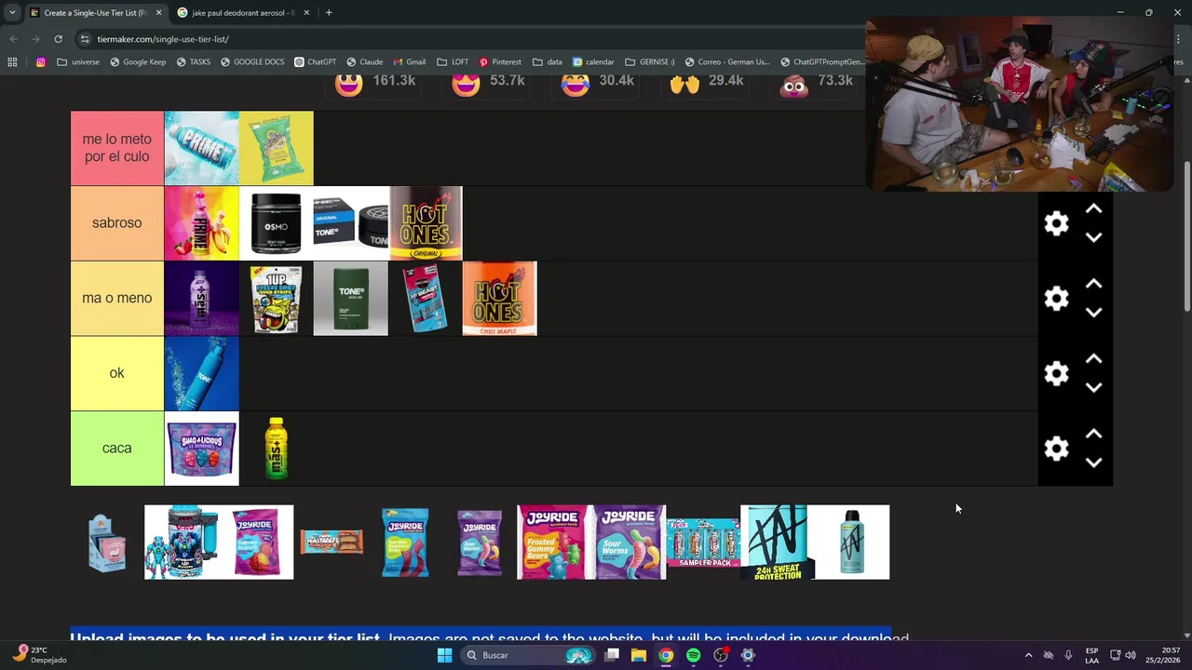
Task: Move caca row down with chevron
Action: (1094, 462)
